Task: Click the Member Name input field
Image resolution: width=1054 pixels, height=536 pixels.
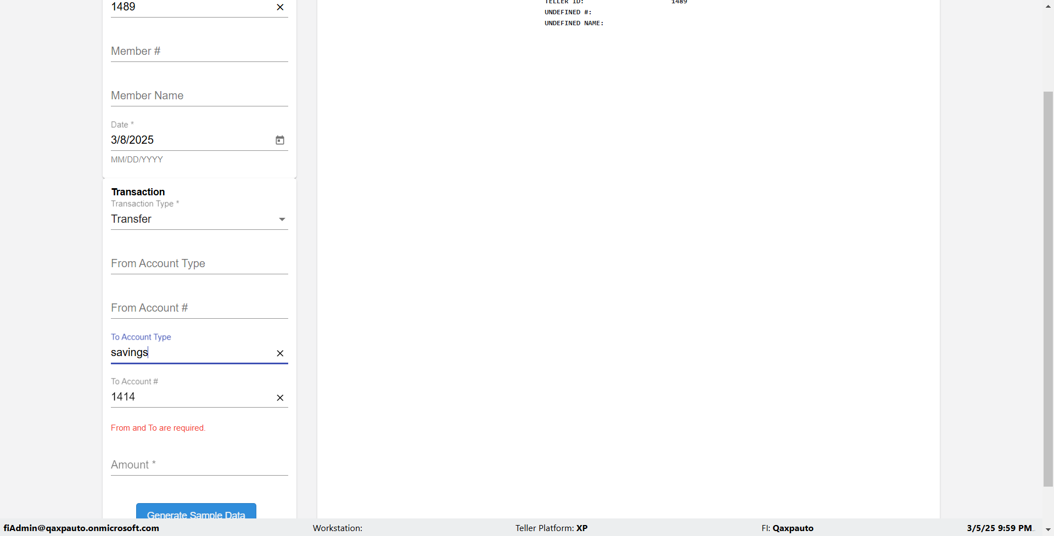Action: click(199, 95)
